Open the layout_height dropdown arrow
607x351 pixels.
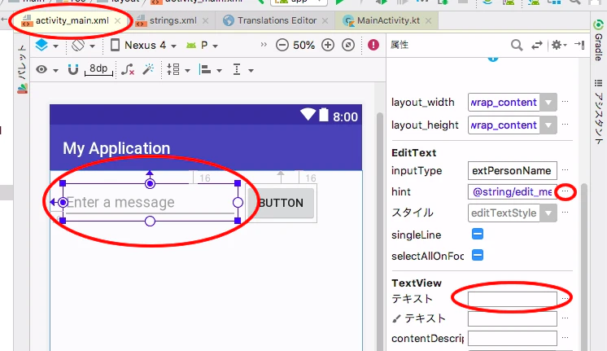(x=548, y=125)
